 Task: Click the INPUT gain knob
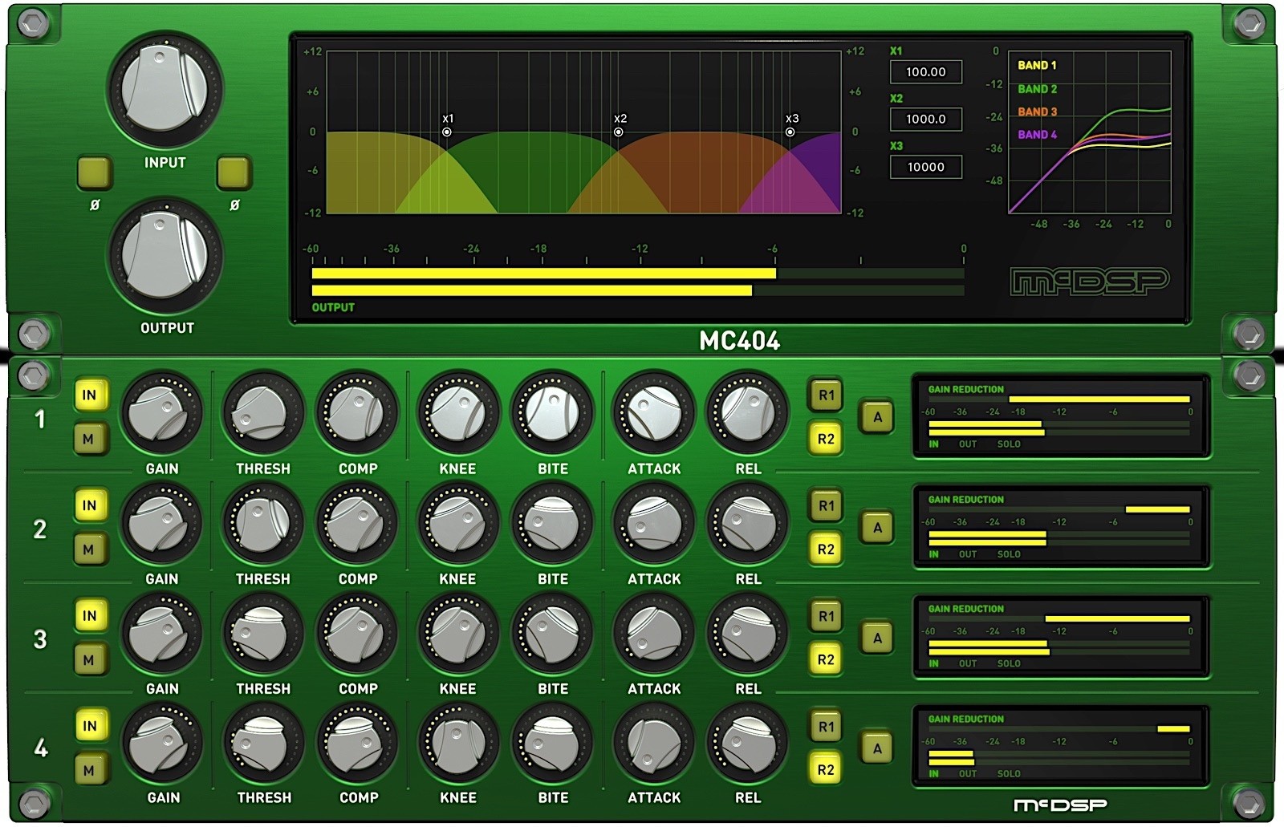pos(165,89)
